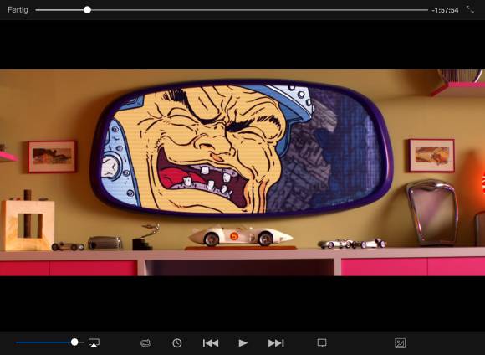Tap Fertig to close the player
This screenshot has height=355, width=485.
[18, 10]
